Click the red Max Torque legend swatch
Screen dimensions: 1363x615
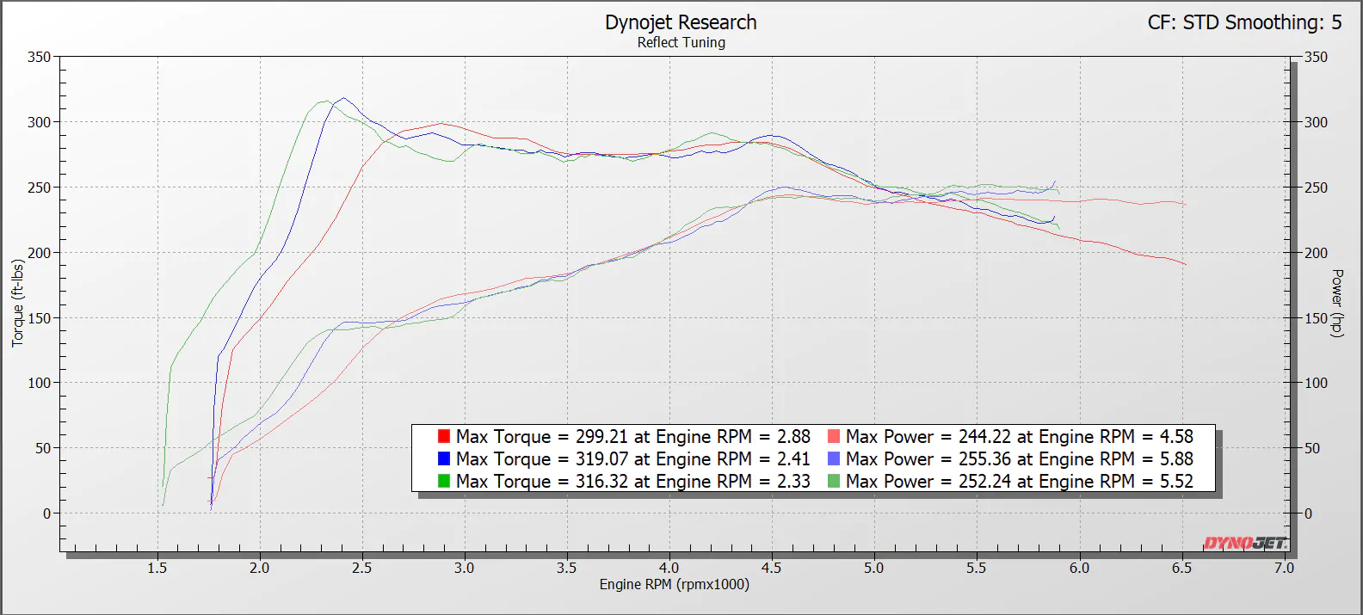[x=444, y=436]
